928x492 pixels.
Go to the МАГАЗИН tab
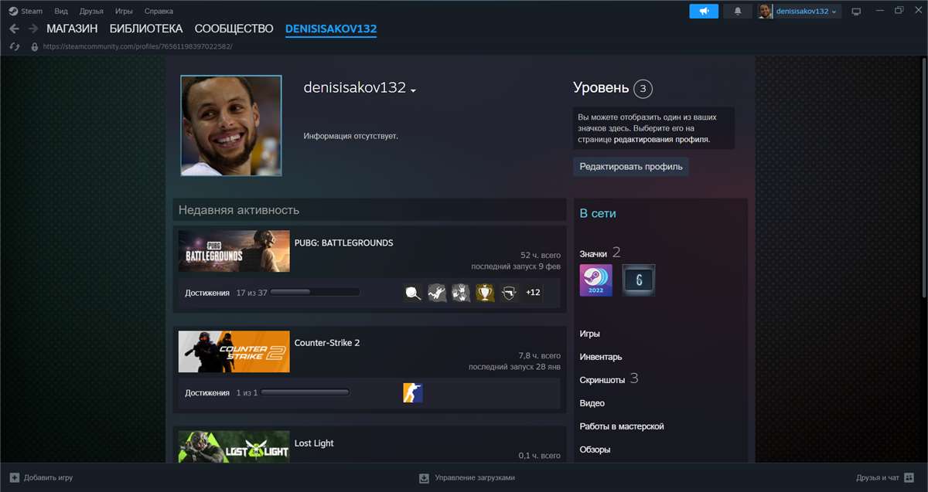pyautogui.click(x=72, y=29)
